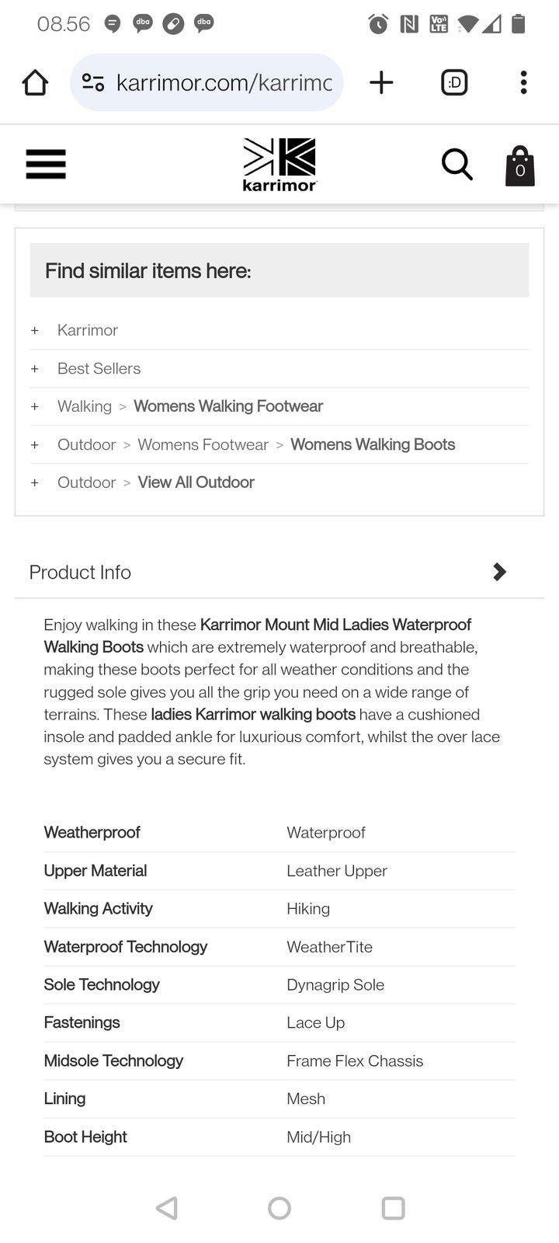Open the hamburger navigation menu
The image size is (559, 1243).
click(46, 164)
